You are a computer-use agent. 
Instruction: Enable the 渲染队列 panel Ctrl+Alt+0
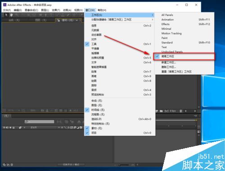pos(120,119)
